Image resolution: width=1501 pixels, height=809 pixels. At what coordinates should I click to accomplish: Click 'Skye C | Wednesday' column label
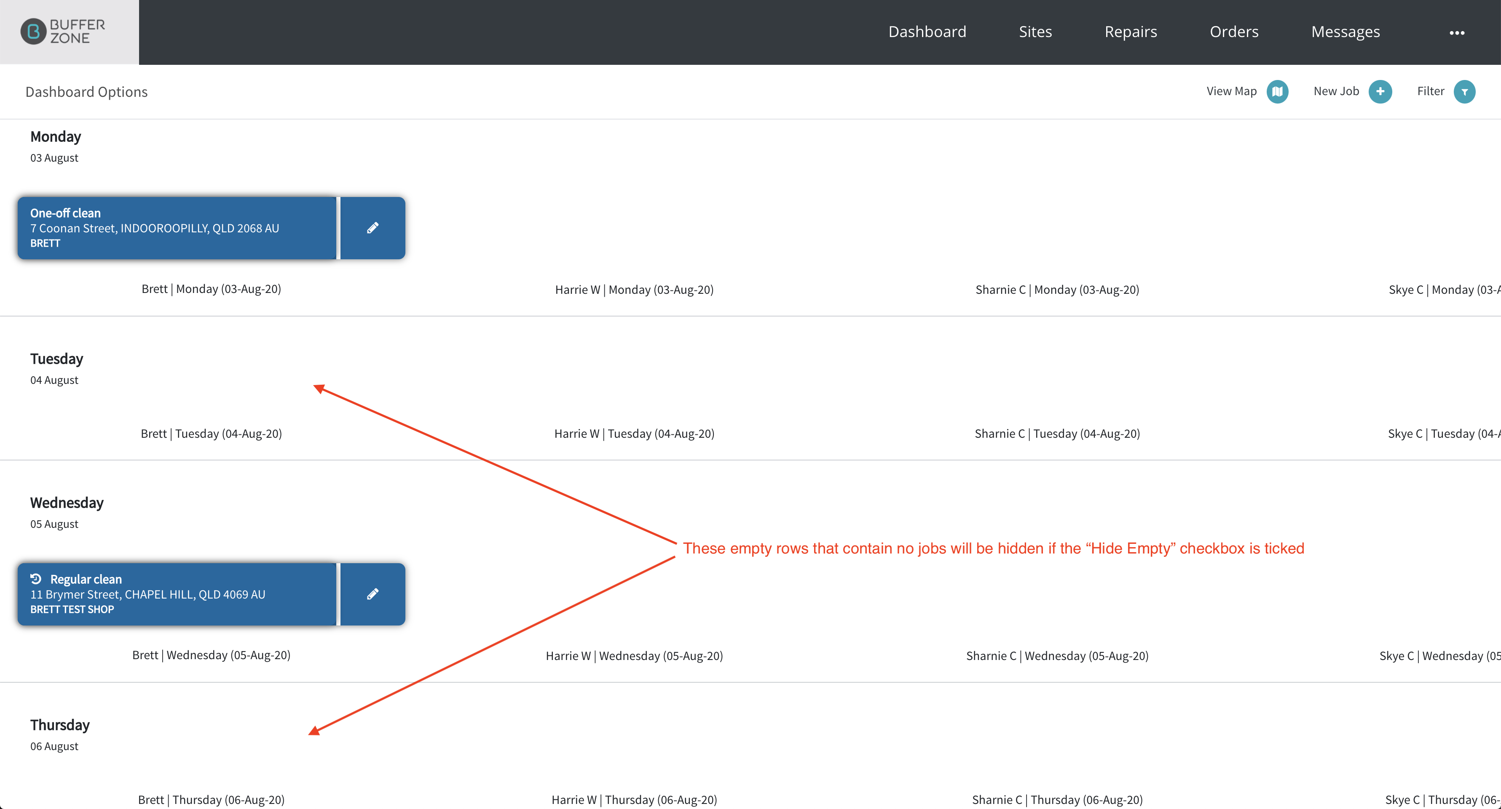[1440, 656]
